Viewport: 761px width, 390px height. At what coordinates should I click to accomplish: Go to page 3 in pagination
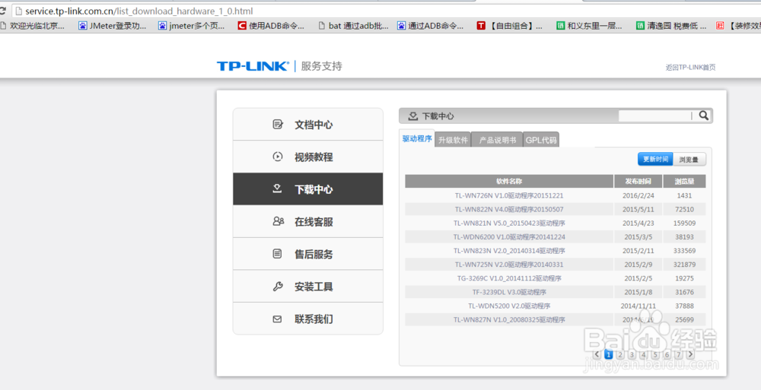pyautogui.click(x=632, y=354)
